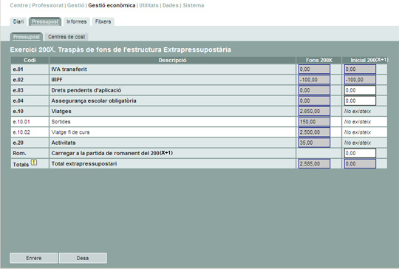This screenshot has width=399, height=269.
Task: Click No existeix in the Activitats row
Action: tap(358, 143)
